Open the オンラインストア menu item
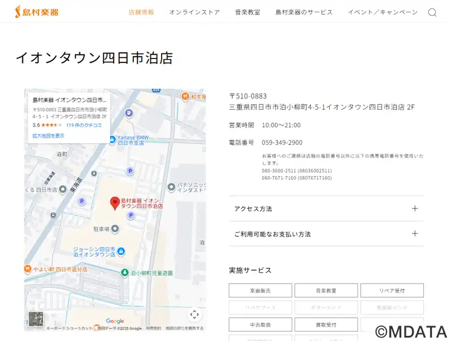This screenshot has height=341, width=454. [194, 13]
